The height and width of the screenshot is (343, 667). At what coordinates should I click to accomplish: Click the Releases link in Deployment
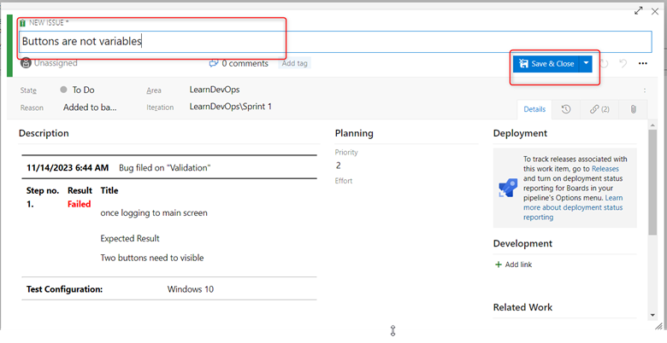[605, 170]
